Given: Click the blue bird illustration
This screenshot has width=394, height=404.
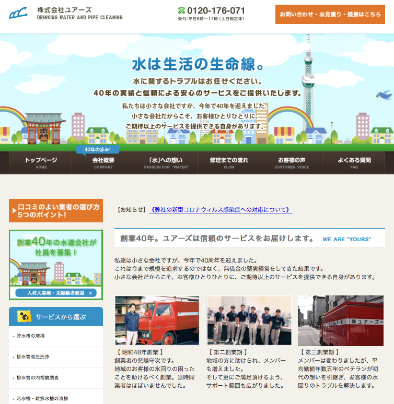Looking at the screenshot, I should tap(384, 94).
